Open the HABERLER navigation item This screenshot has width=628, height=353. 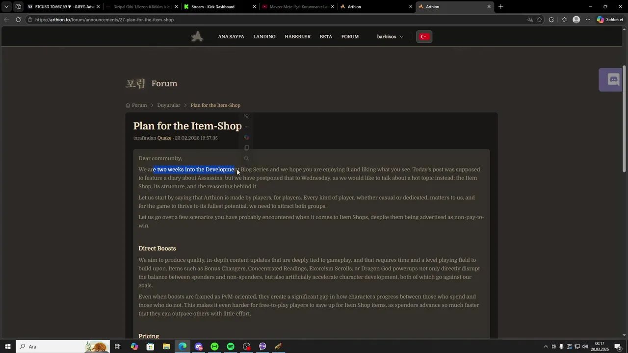[297, 37]
